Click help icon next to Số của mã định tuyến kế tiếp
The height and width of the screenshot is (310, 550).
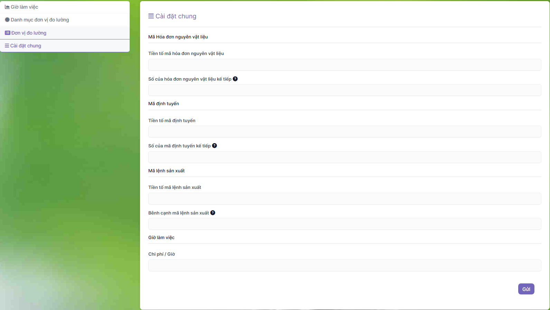tap(214, 146)
